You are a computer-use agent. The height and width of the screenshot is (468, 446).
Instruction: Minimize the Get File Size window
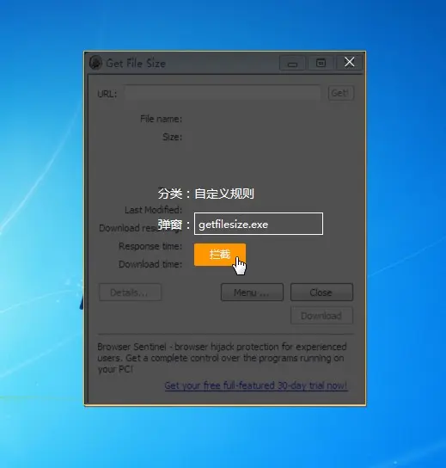click(292, 64)
